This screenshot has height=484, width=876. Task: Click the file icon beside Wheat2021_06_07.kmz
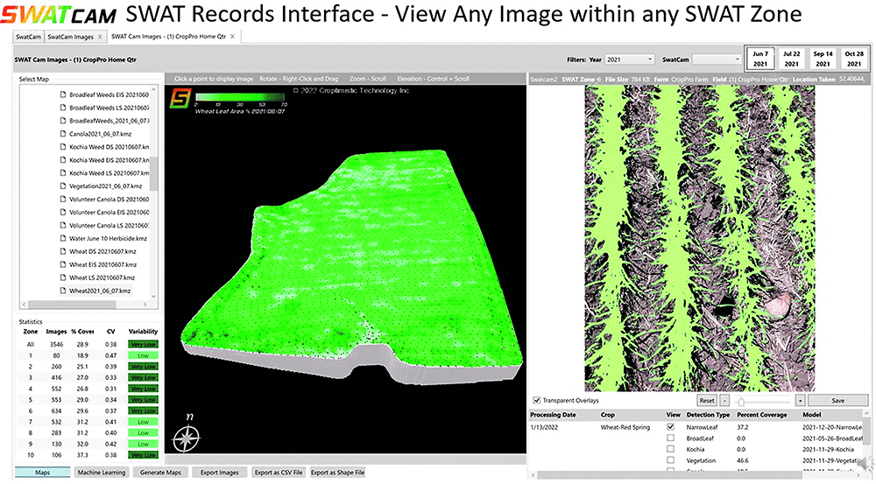[x=62, y=291]
